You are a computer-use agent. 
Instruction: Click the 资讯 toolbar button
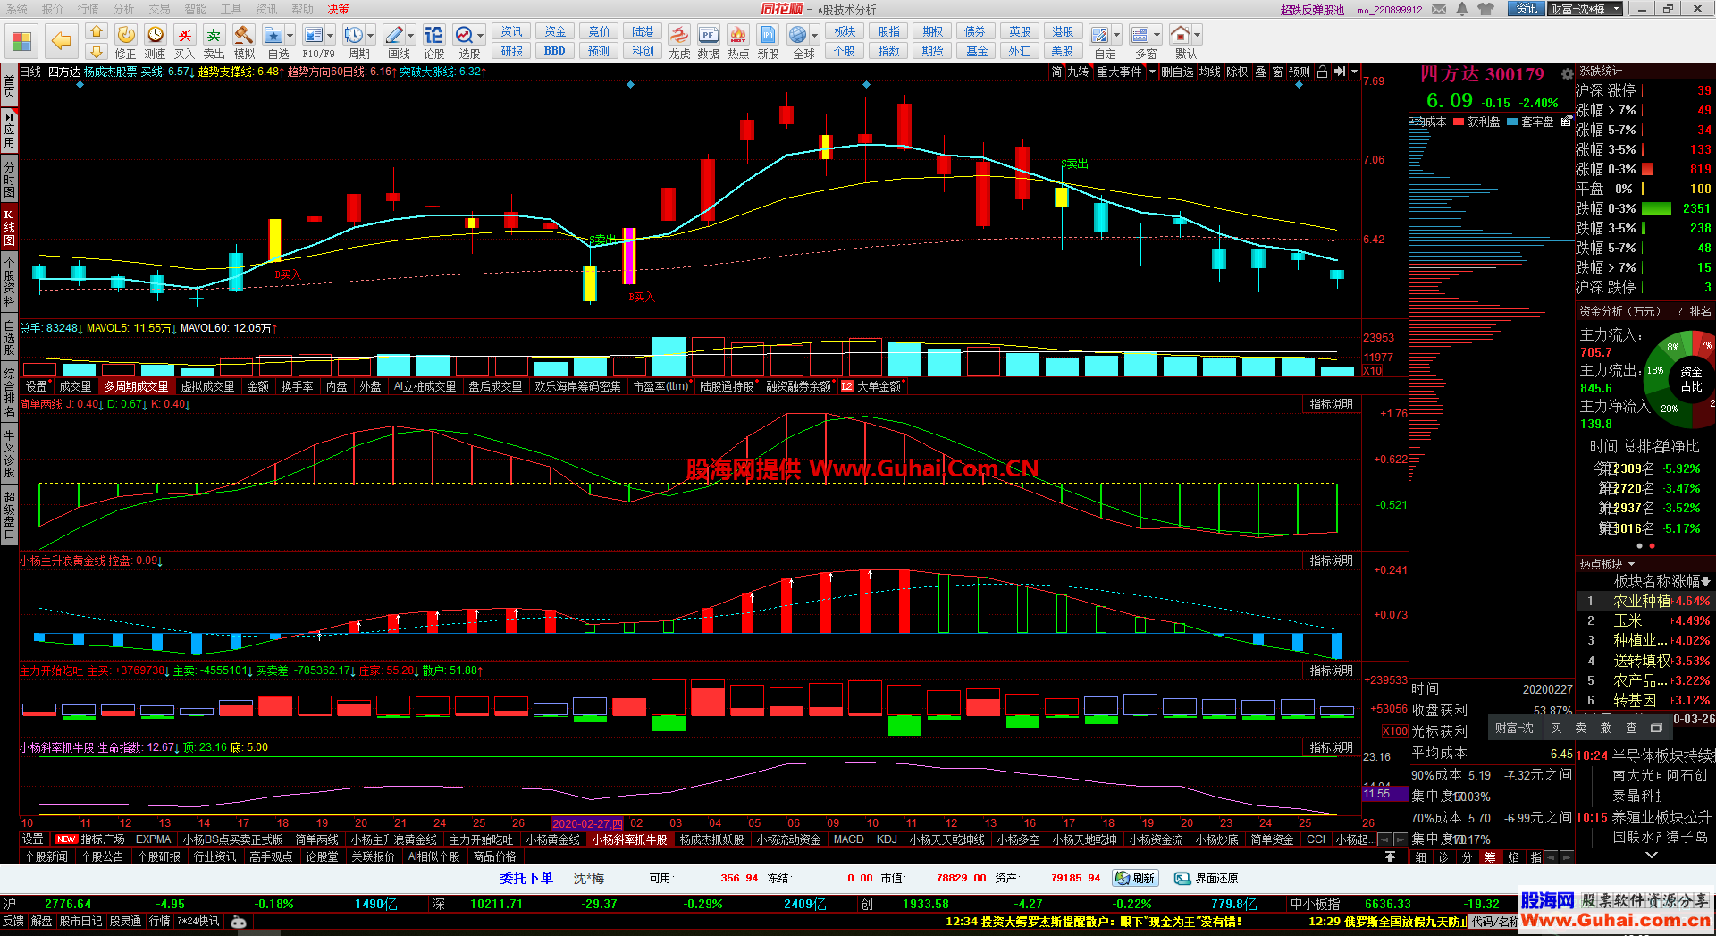[511, 31]
